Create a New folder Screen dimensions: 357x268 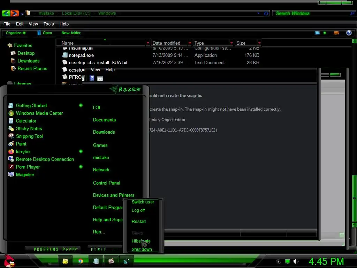[x=71, y=33]
